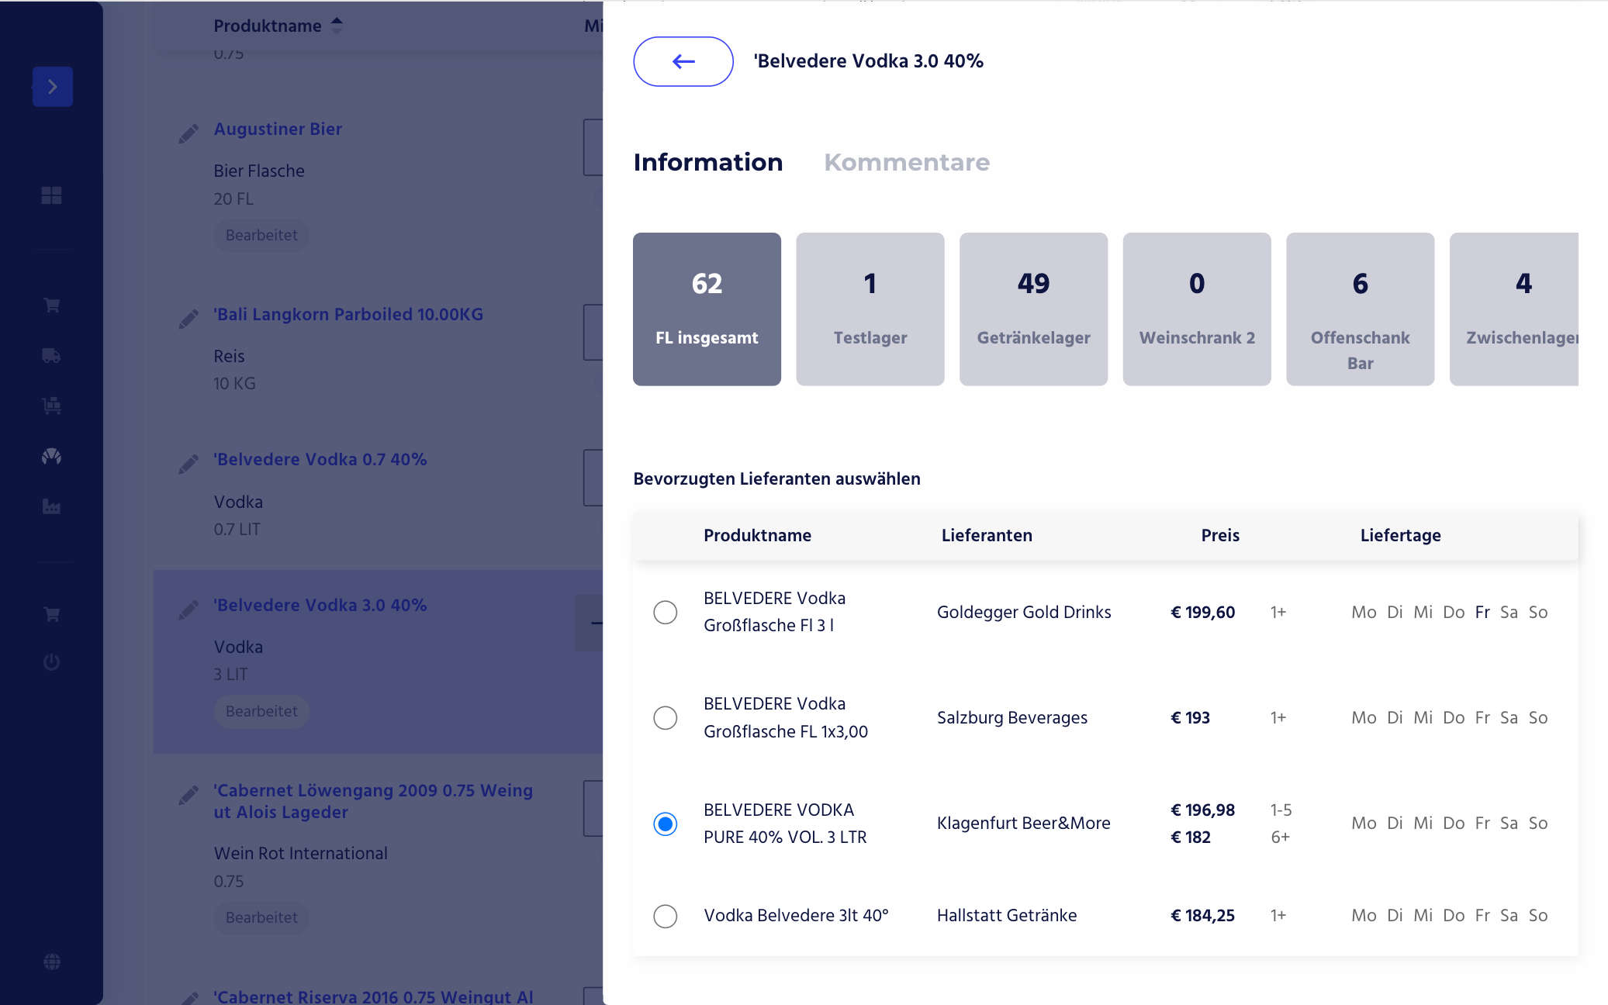Screen dimensions: 1608x1005
Task: Select Hallstatt Getränke supplier option
Action: click(x=665, y=916)
